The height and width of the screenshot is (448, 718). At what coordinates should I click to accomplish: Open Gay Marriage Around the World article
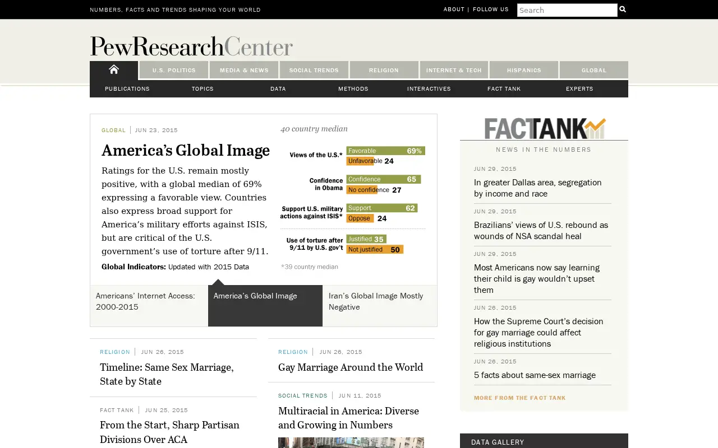351,367
